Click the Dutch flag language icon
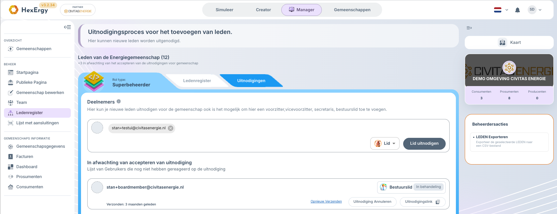 pyautogui.click(x=498, y=10)
